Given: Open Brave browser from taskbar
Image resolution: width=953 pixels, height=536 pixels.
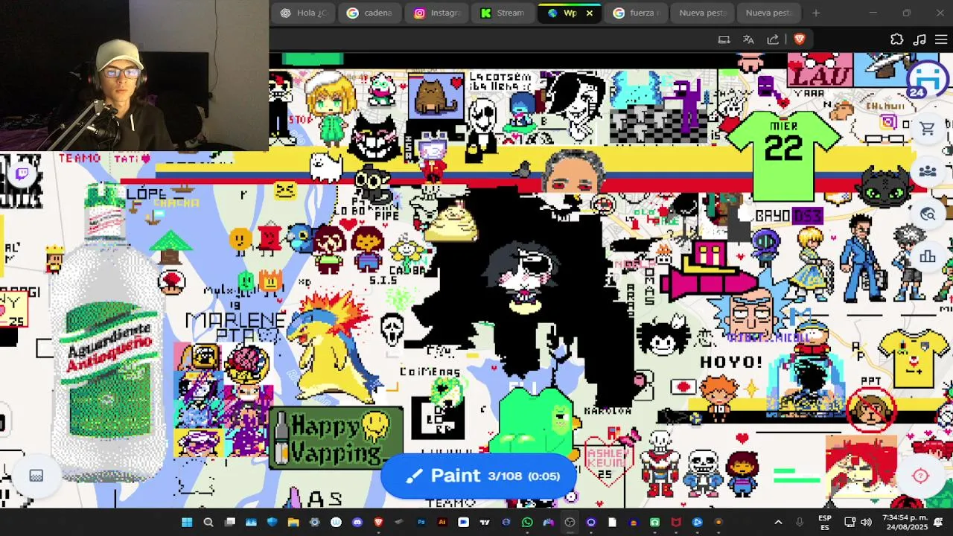Looking at the screenshot, I should 378,522.
